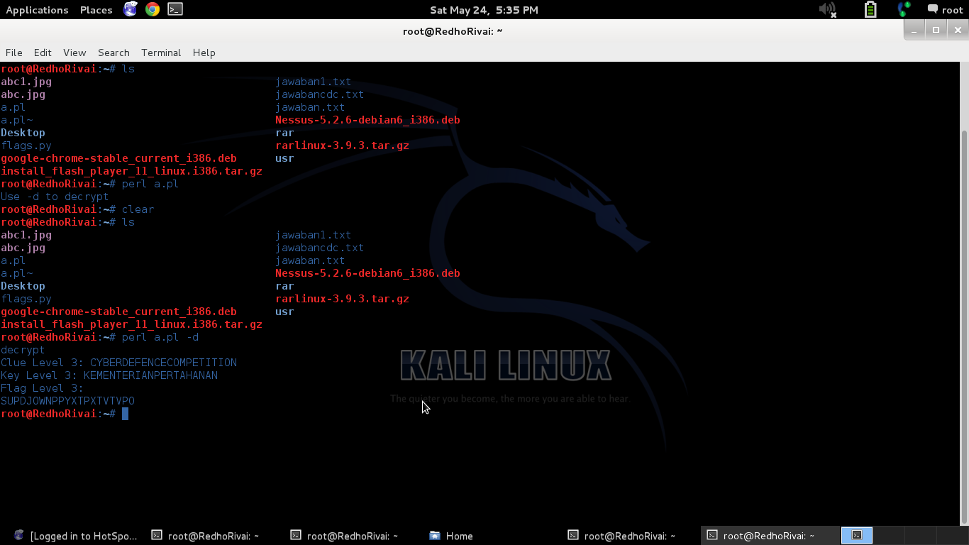Click the folder icon on the Home taskbar entry
This screenshot has height=545, width=969.
(x=435, y=535)
